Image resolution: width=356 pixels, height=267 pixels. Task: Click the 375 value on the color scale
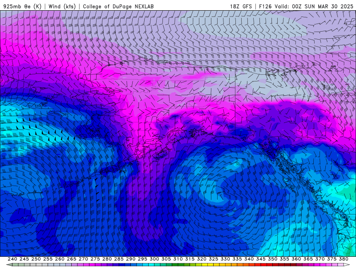332,259
